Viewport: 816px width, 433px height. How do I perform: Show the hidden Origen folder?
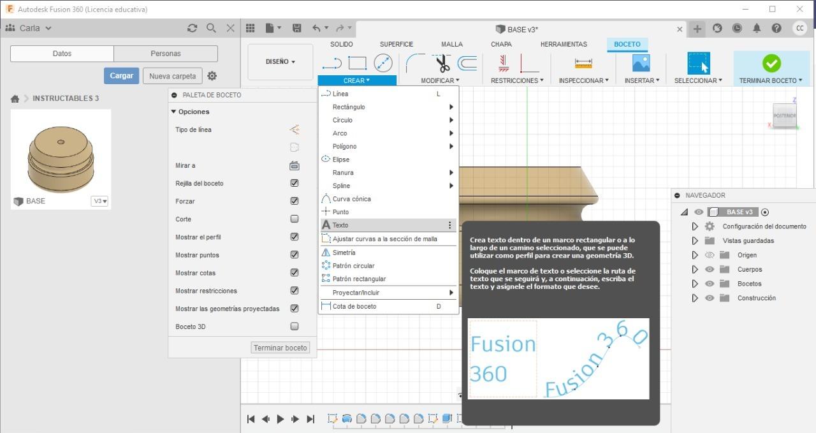click(710, 255)
